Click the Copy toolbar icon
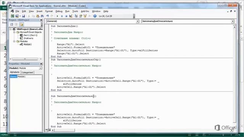 [x=33, y=16]
